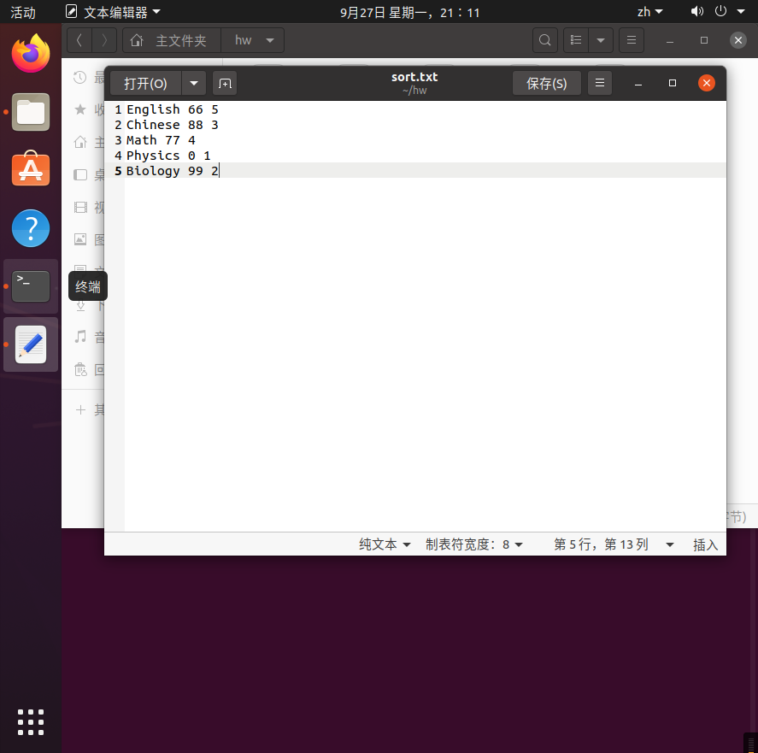This screenshot has width=758, height=753.
Task: Click the Pictures icon in Files sidebar
Action: [80, 239]
